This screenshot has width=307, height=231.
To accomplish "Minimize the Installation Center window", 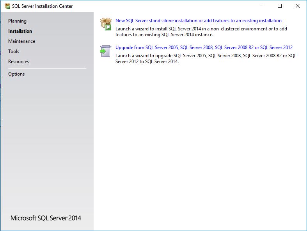I will [x=262, y=6].
